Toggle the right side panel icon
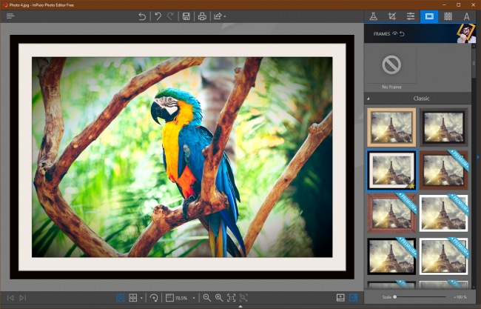This screenshot has height=309, width=481. coord(354,298)
